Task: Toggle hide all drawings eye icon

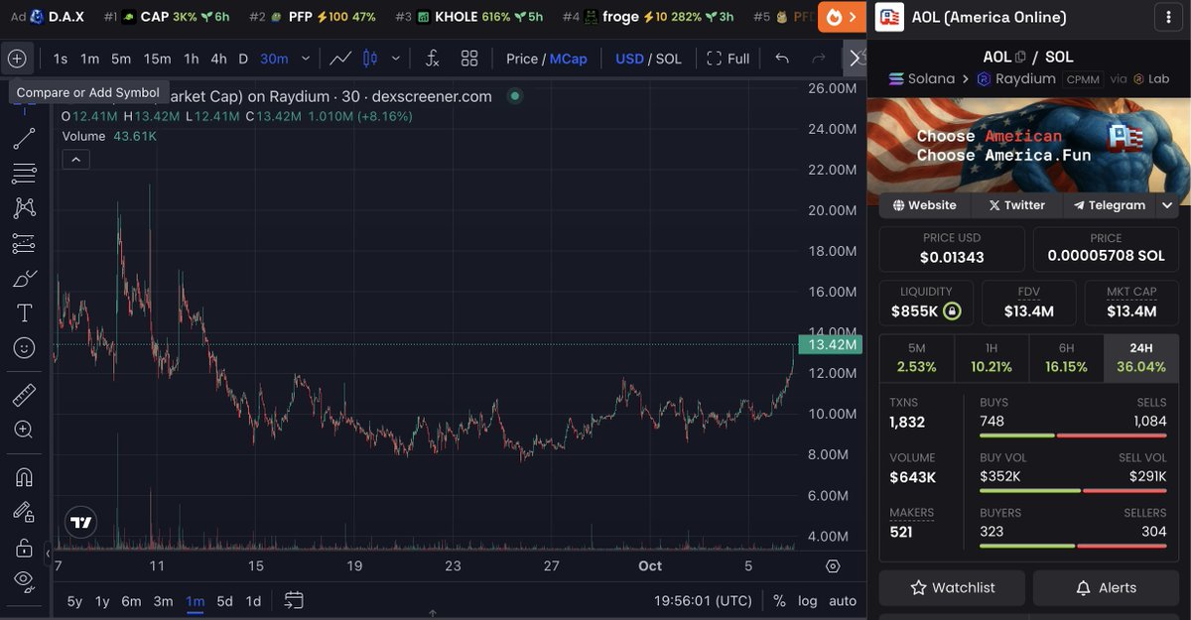Action: pyautogui.click(x=24, y=581)
